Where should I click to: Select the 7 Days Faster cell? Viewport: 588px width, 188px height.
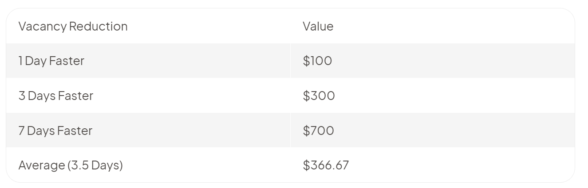148,130
